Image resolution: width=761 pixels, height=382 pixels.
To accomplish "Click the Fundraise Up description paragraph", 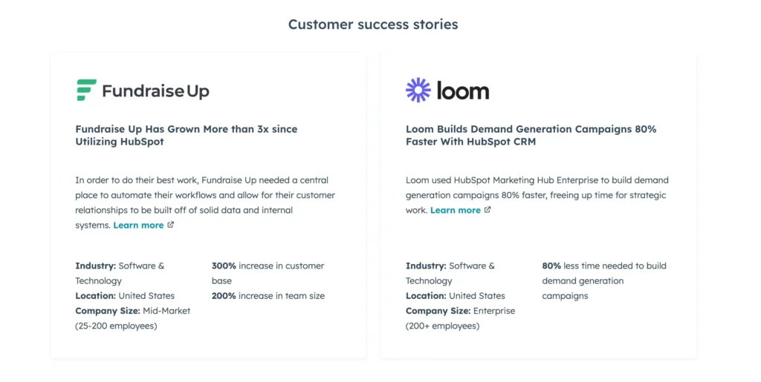I will [204, 195].
